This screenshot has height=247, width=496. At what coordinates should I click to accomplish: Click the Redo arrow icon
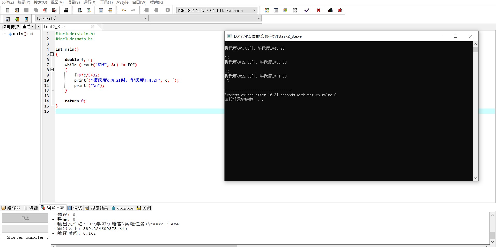coord(133,10)
